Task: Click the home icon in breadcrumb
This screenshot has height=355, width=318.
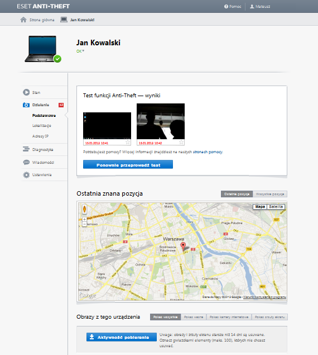Action: click(x=23, y=20)
